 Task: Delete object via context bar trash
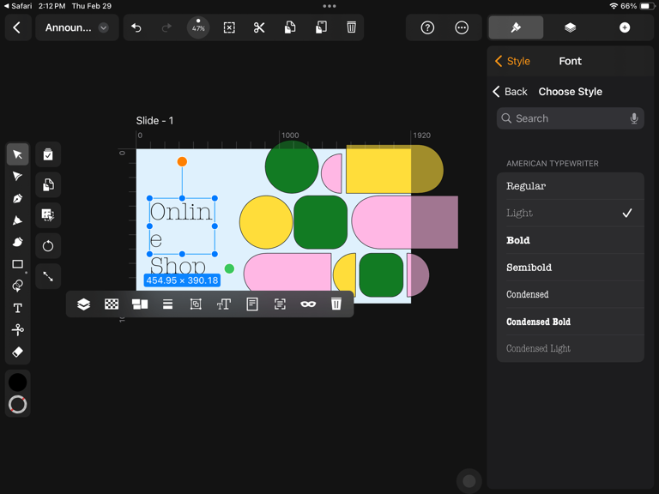pos(336,304)
